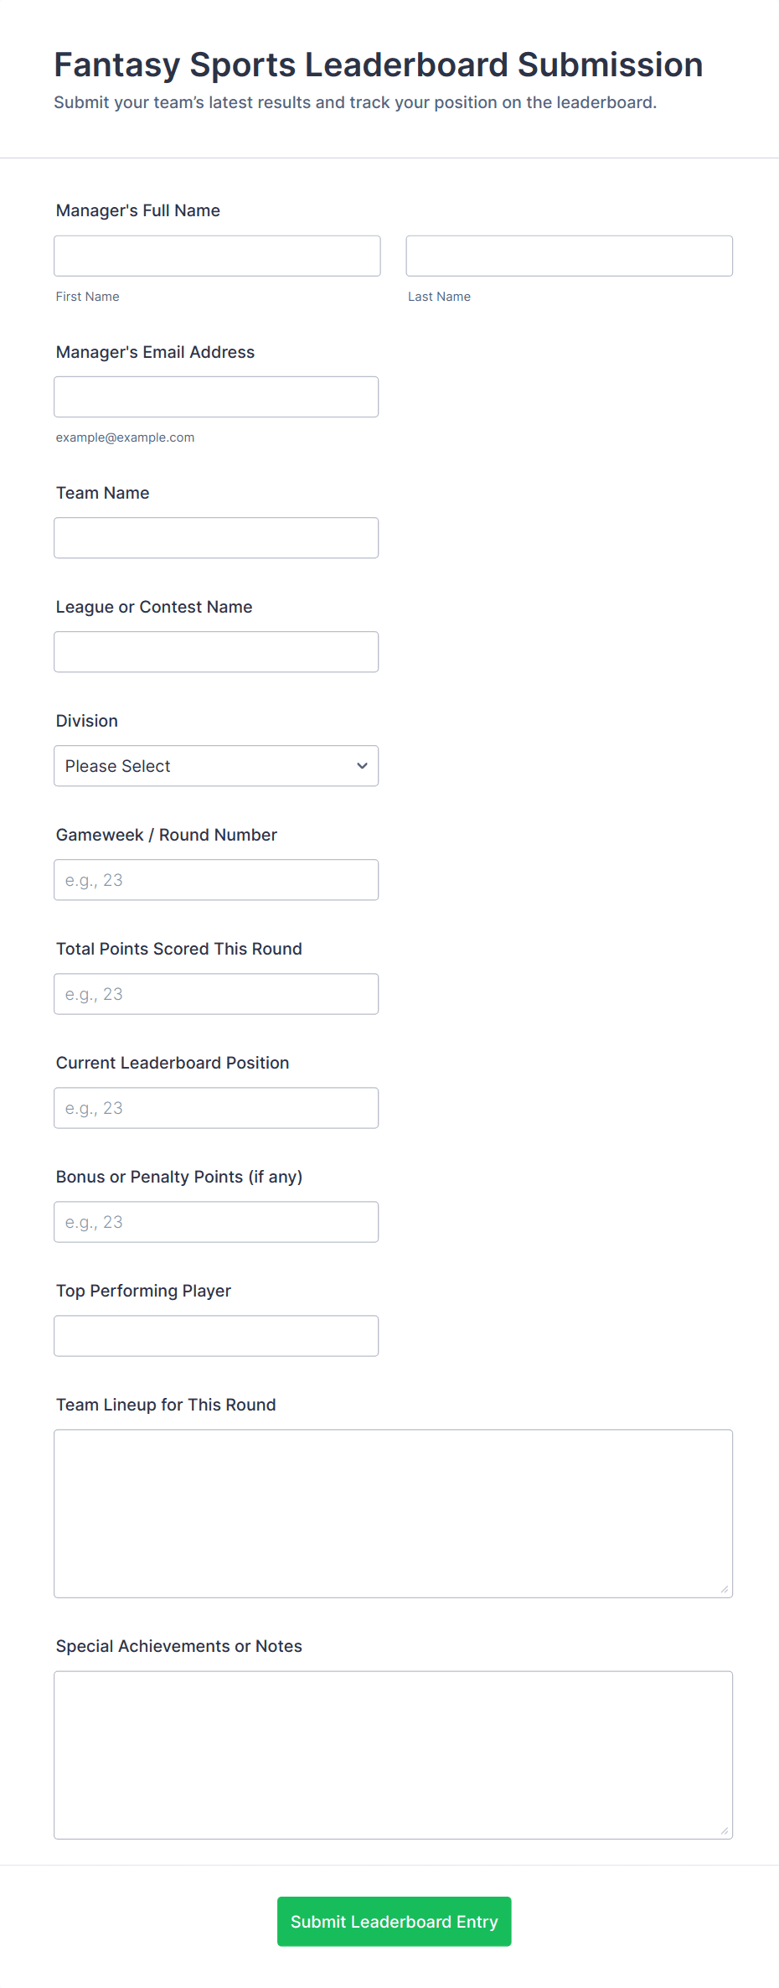Screen dimensions: 779x1988
Task: Click the Top Performing Player field
Action: (x=216, y=1335)
